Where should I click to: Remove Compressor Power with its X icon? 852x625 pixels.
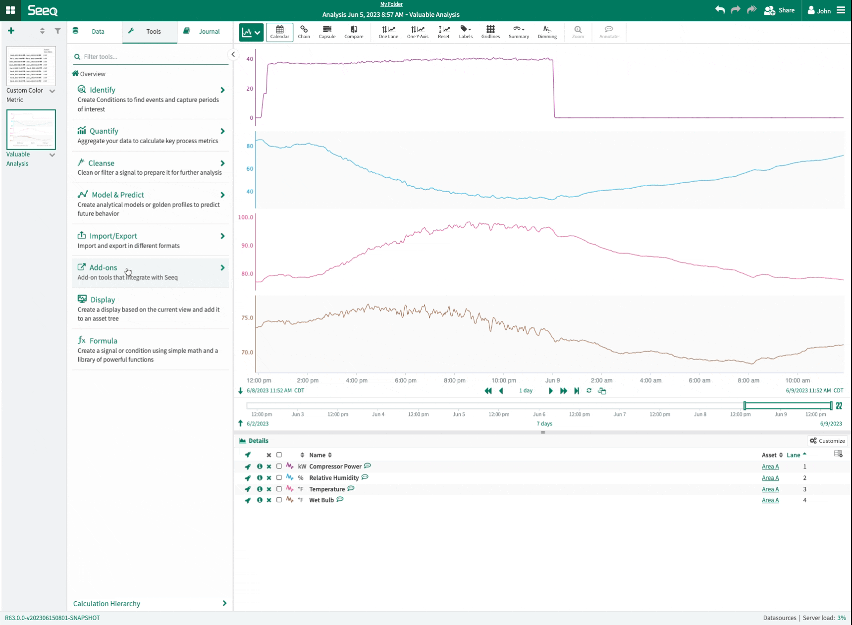point(269,467)
